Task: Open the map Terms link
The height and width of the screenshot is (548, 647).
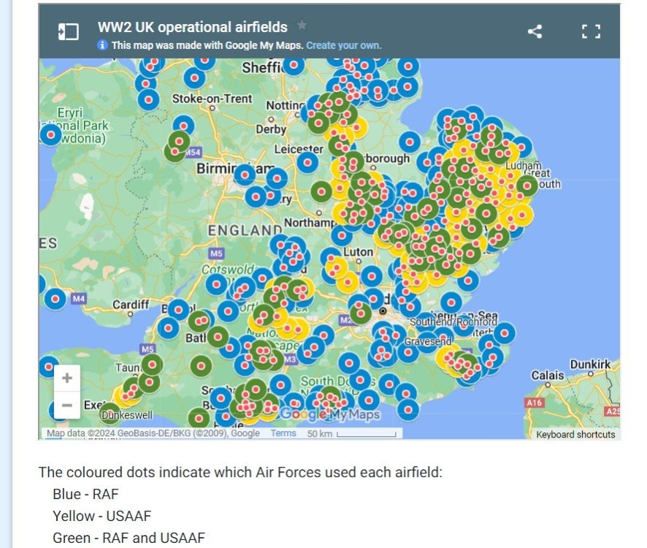Action: 283,433
